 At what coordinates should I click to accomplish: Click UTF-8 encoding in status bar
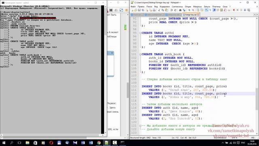(x=234, y=137)
